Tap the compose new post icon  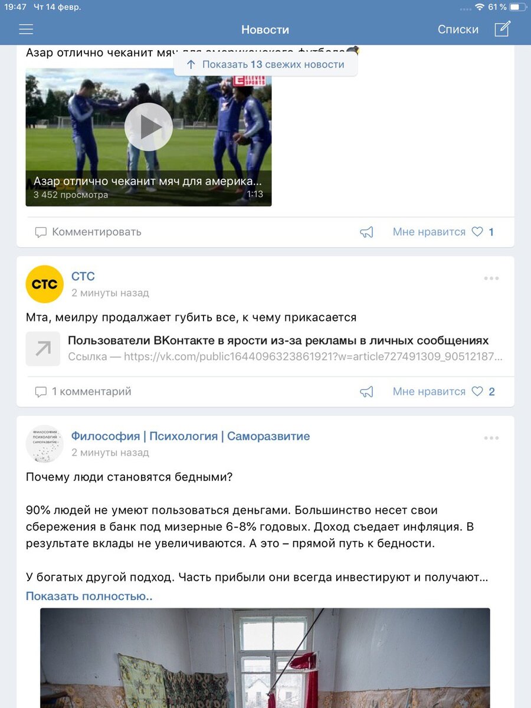502,29
